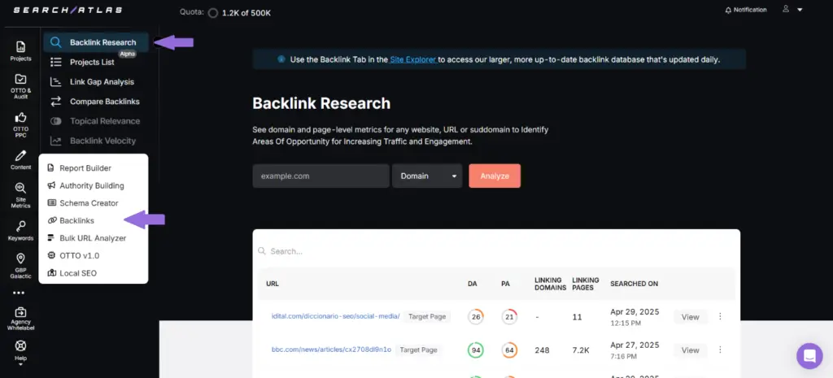Click Target Page tag on idital.com row
The width and height of the screenshot is (833, 378).
pyautogui.click(x=426, y=316)
